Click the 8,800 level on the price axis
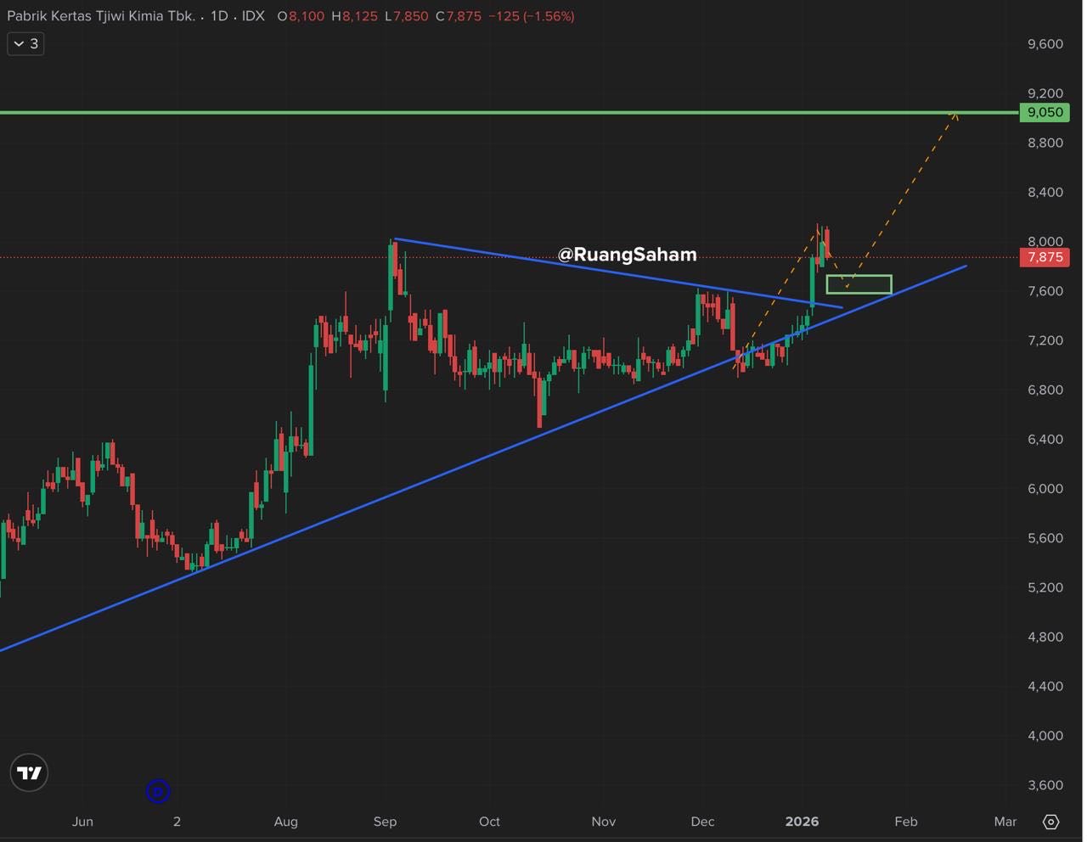1087x842 pixels. 1045,143
